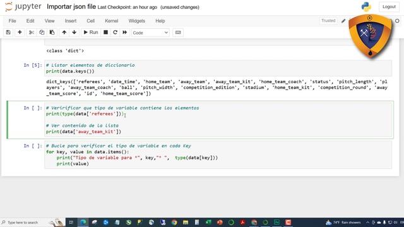Open the File menu
This screenshot has width=404, height=227.
(x=12, y=21)
